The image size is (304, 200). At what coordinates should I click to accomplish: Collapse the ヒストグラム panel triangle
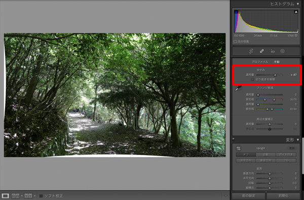click(x=298, y=4)
